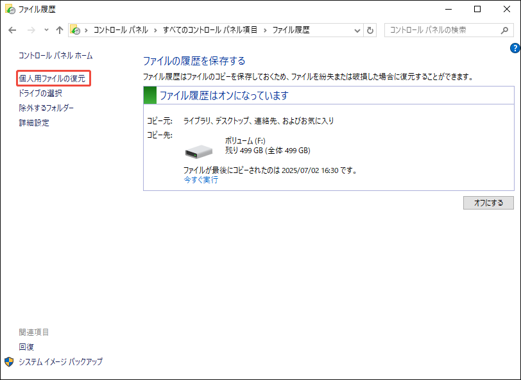Open 個人用ファイルの復元 link

(x=52, y=79)
